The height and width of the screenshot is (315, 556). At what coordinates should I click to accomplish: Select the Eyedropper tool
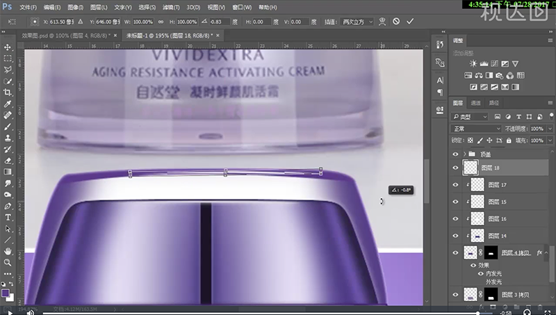[8, 104]
